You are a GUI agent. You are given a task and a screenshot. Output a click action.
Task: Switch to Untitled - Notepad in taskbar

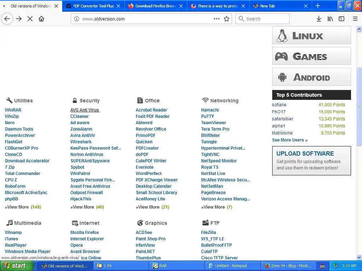(232, 266)
